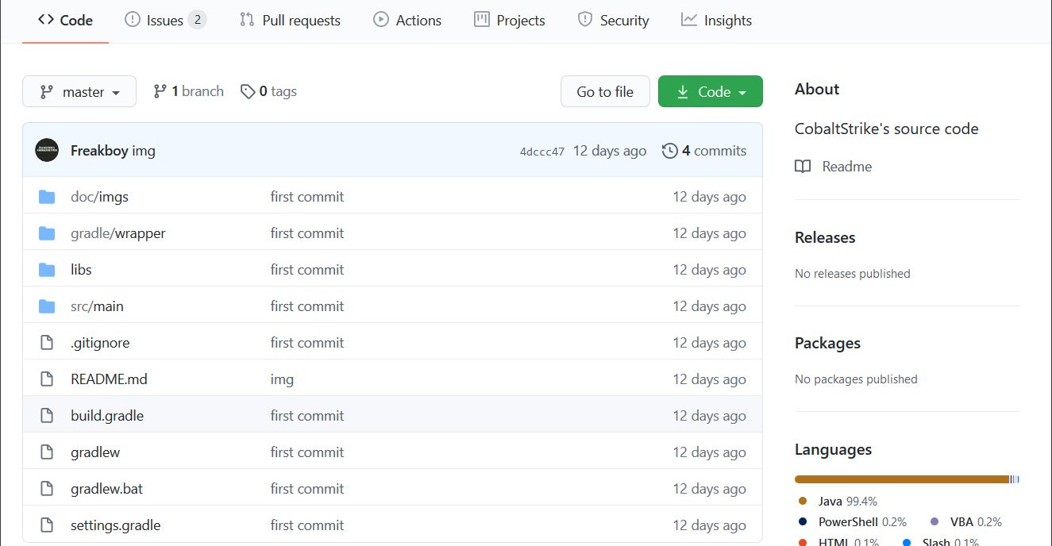Viewport: 1052px width, 546px height.
Task: Open the settings.gradle file
Action: (x=115, y=525)
